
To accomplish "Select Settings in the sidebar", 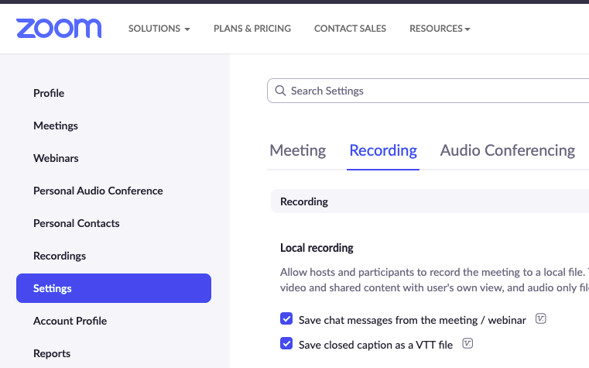I will pos(114,288).
